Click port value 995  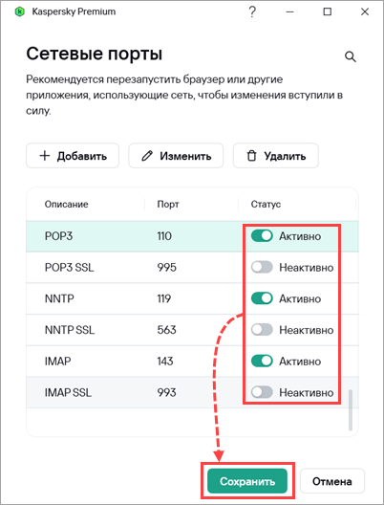click(166, 267)
